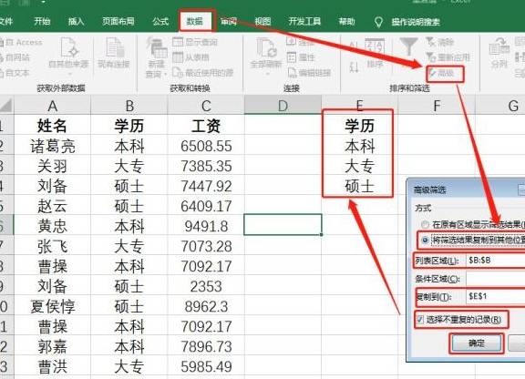Click 清除 clear filter
Viewport: 525px width, 379px height.
(439, 42)
